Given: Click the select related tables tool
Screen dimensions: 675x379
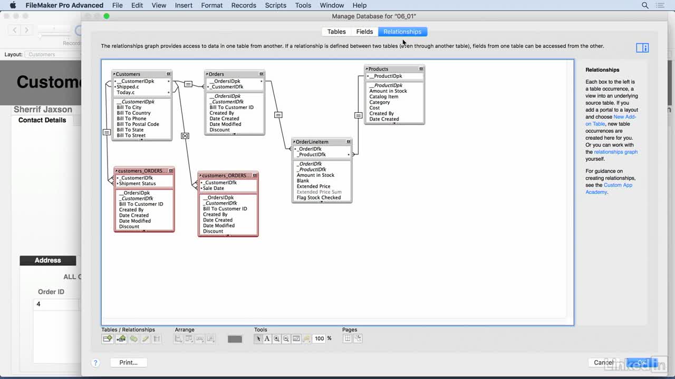Looking at the screenshot, I should [x=306, y=339].
